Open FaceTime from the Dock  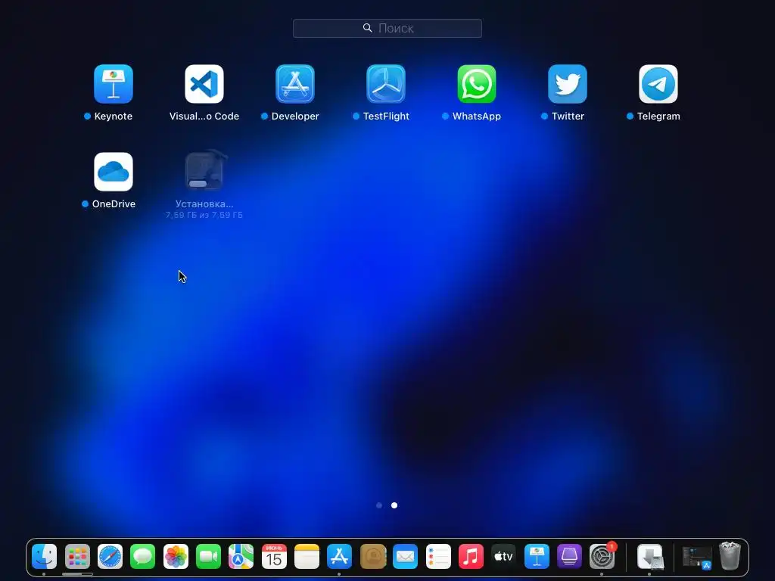[x=208, y=556]
